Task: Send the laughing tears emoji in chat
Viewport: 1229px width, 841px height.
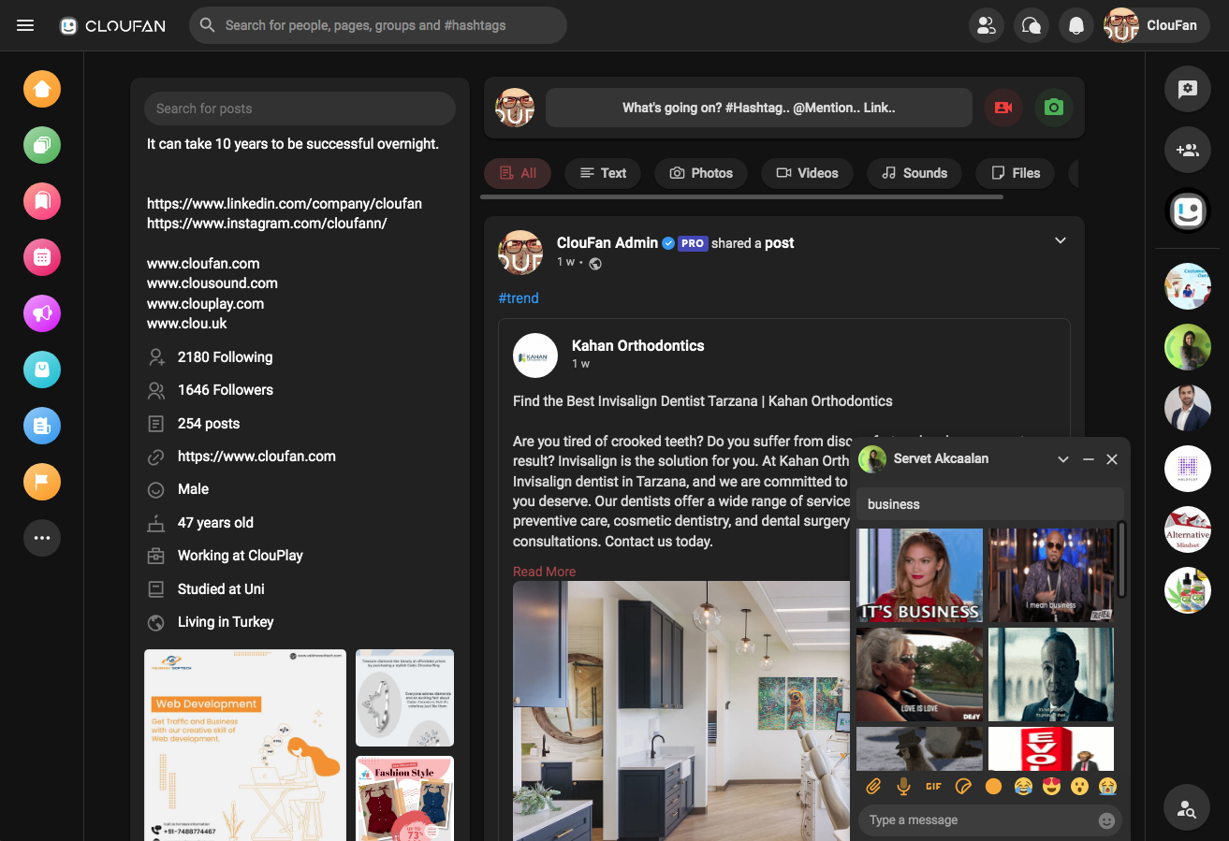Action: tap(1022, 787)
